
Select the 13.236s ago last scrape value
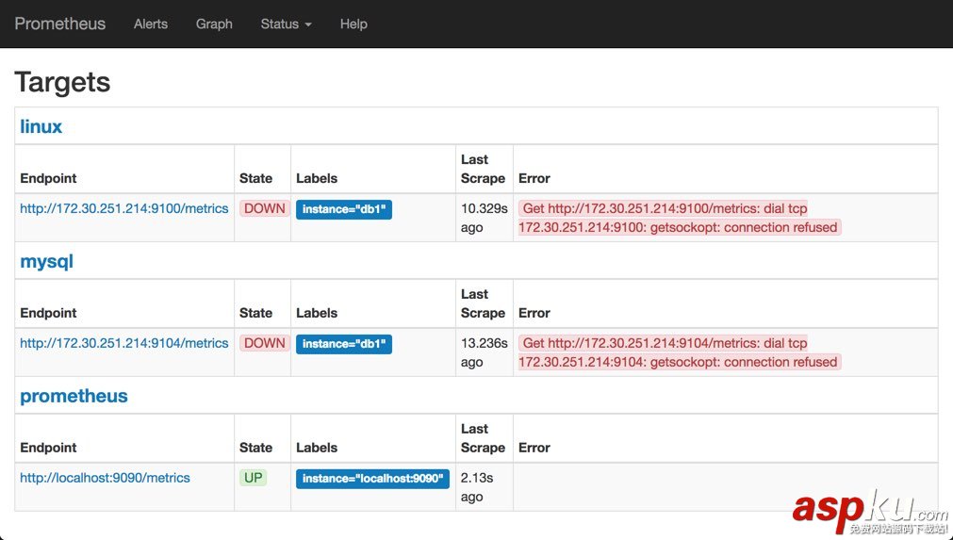click(484, 352)
